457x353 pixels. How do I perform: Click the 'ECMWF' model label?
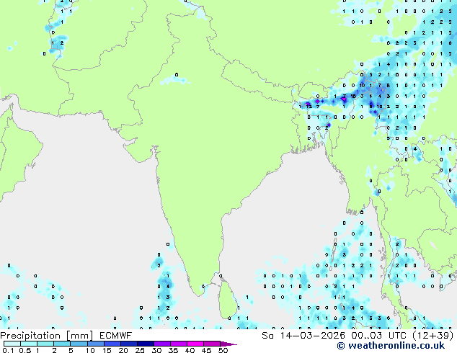point(116,336)
